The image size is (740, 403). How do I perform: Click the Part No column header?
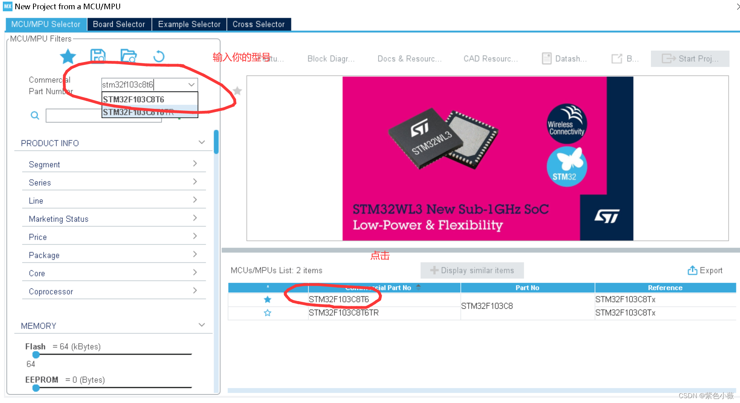click(527, 288)
